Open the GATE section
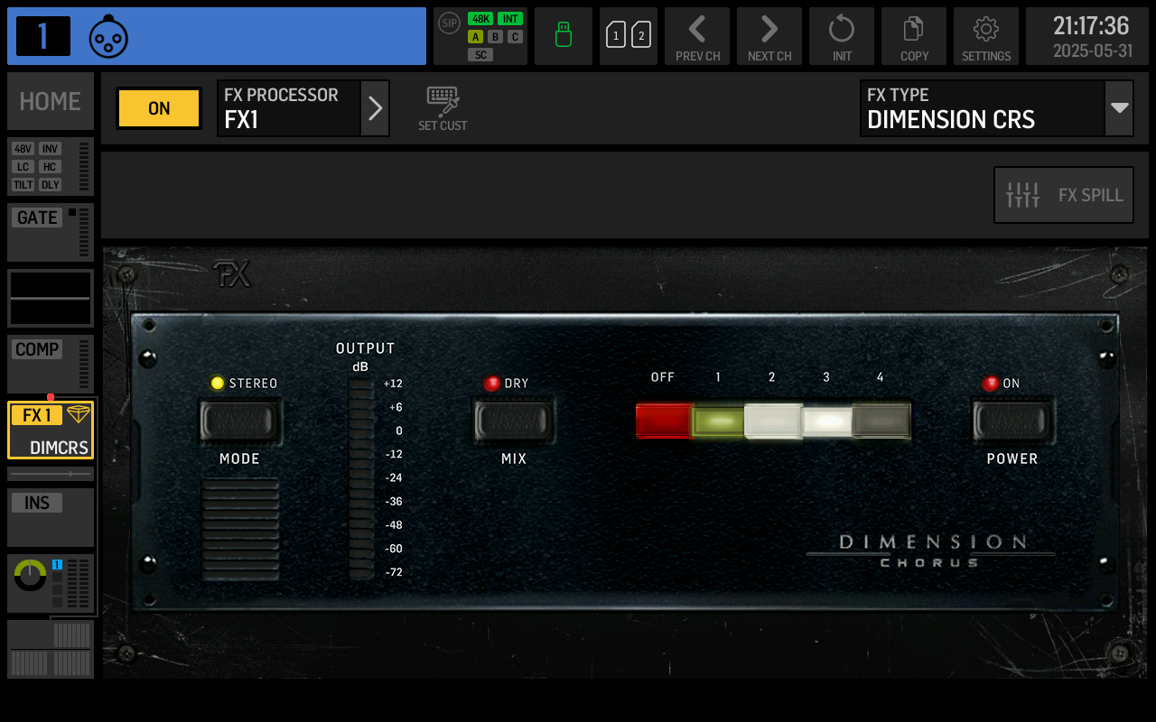This screenshot has width=1156, height=722. tap(51, 232)
